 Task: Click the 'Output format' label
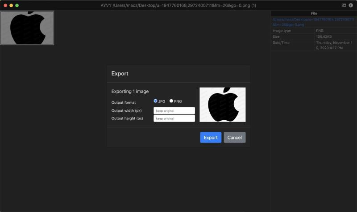[x=124, y=102]
